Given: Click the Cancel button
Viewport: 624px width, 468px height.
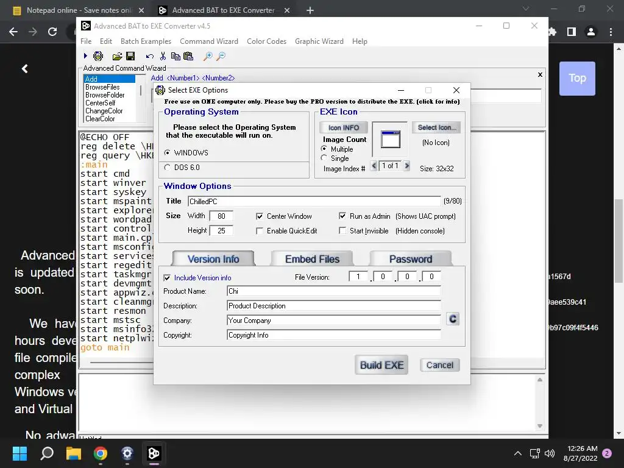Looking at the screenshot, I should pos(440,365).
